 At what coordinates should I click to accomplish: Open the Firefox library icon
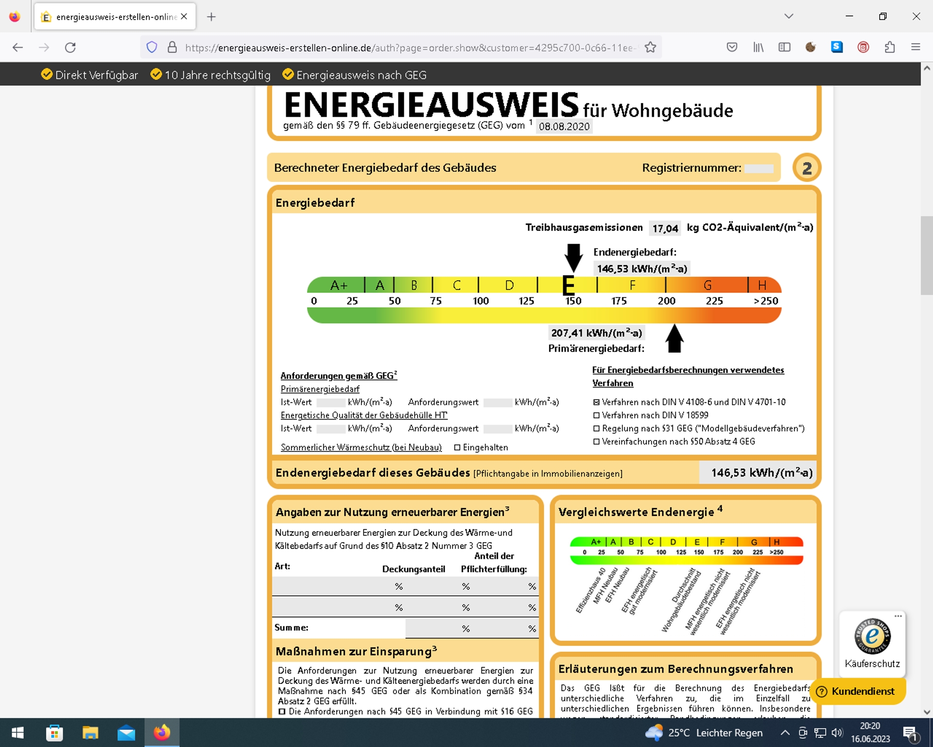[758, 47]
